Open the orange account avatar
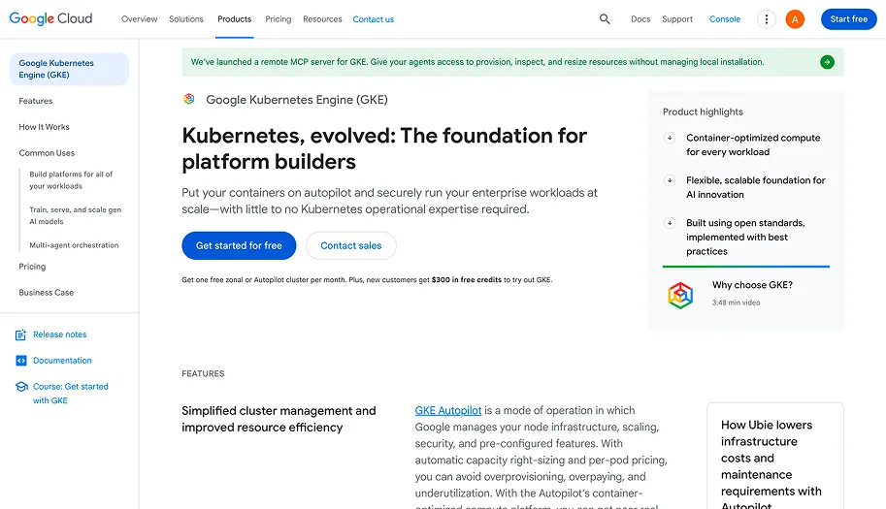 coord(795,19)
